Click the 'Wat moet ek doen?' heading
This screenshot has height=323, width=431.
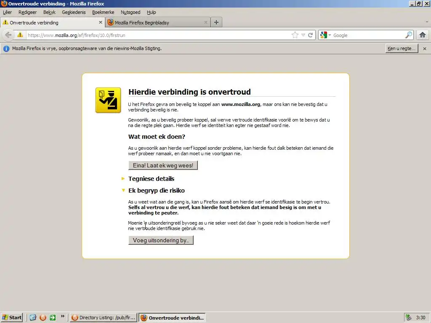(x=157, y=137)
